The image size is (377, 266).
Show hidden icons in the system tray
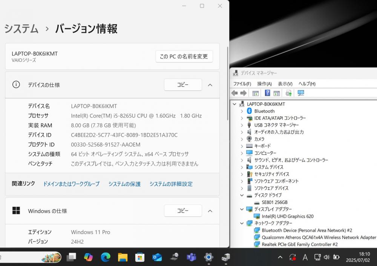(x=280, y=257)
